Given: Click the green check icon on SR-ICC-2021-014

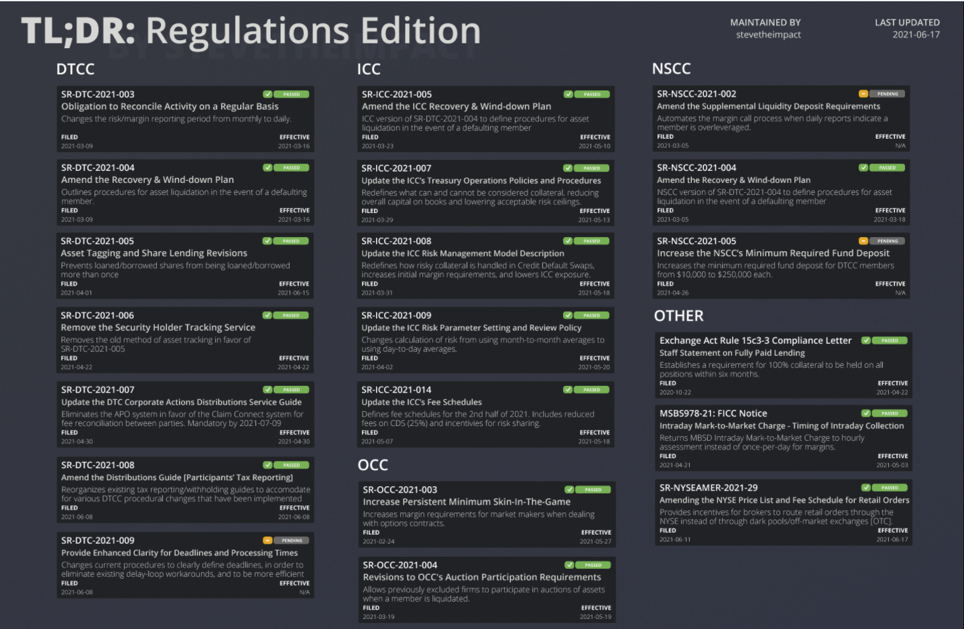Looking at the screenshot, I should click(x=568, y=390).
